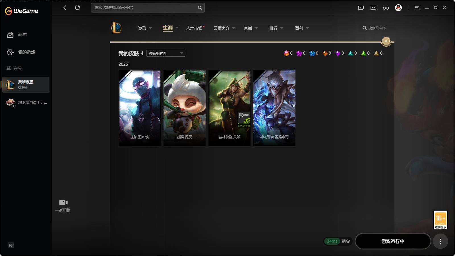Click the QQ penguin avatar
The image size is (455, 256).
click(x=398, y=8)
